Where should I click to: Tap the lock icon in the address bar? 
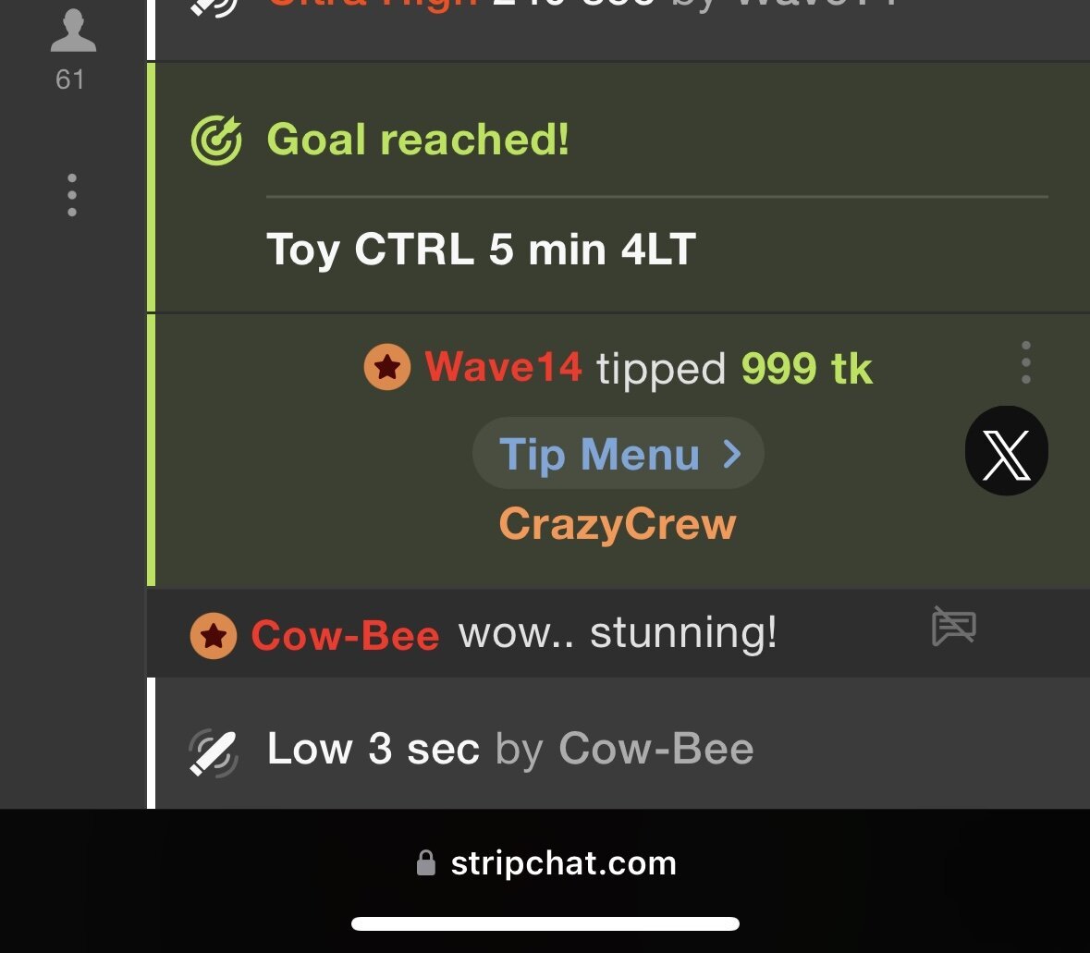point(425,863)
